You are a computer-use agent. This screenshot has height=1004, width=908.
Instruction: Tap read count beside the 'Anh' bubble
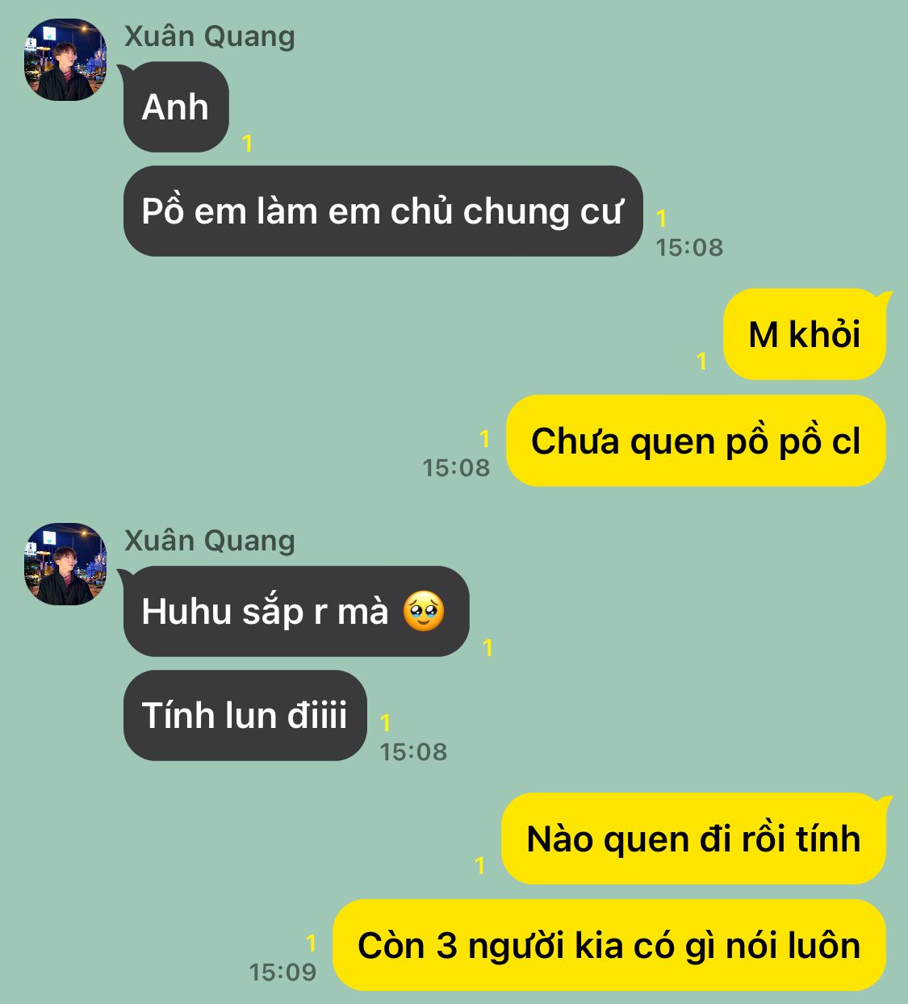click(x=248, y=144)
